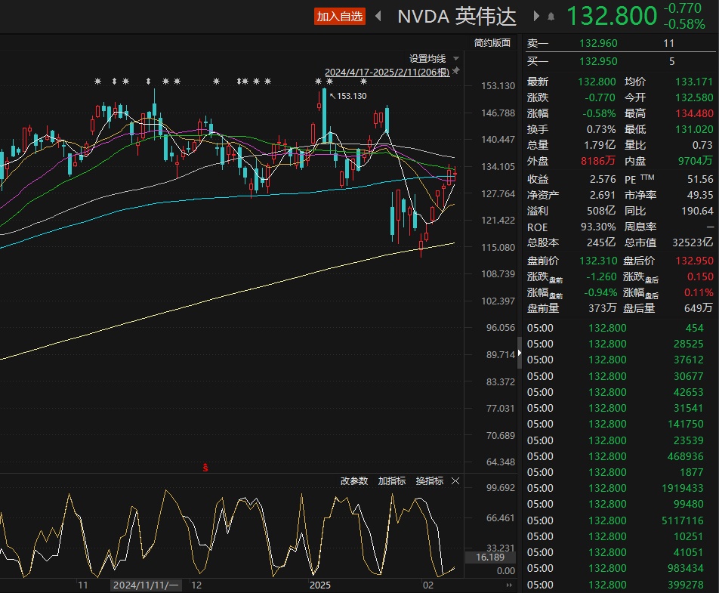
Task: Click the NVDA 英伟达 stock title
Action: [457, 17]
